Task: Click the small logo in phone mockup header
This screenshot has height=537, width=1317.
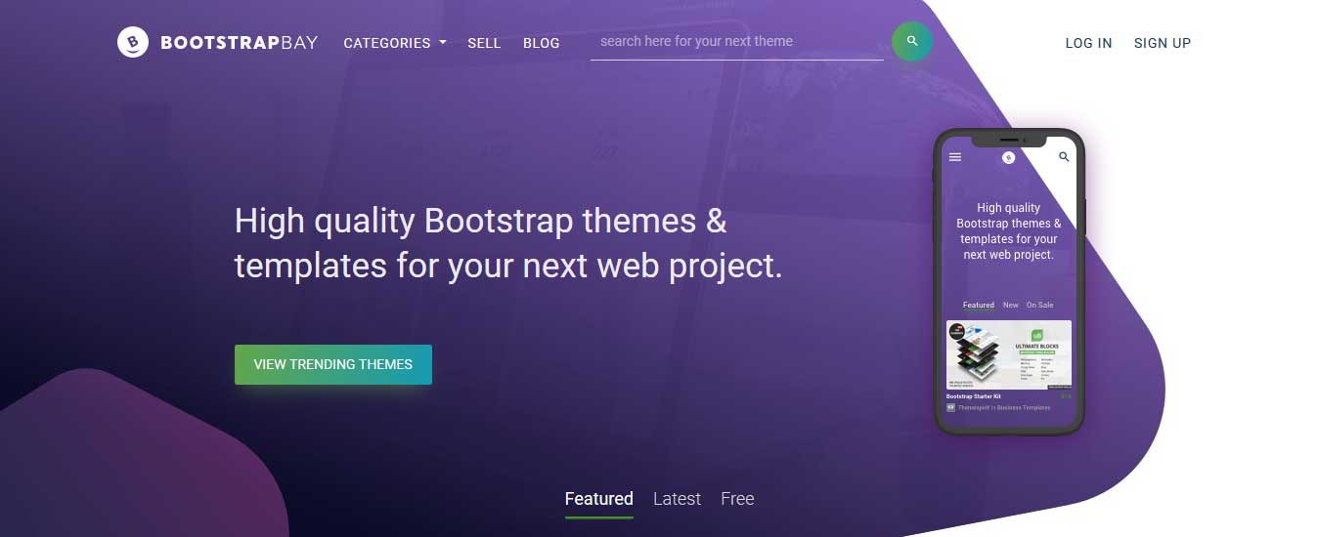Action: 1009,157
